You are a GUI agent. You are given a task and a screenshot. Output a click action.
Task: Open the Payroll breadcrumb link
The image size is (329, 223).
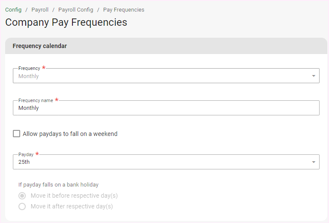coord(40,9)
